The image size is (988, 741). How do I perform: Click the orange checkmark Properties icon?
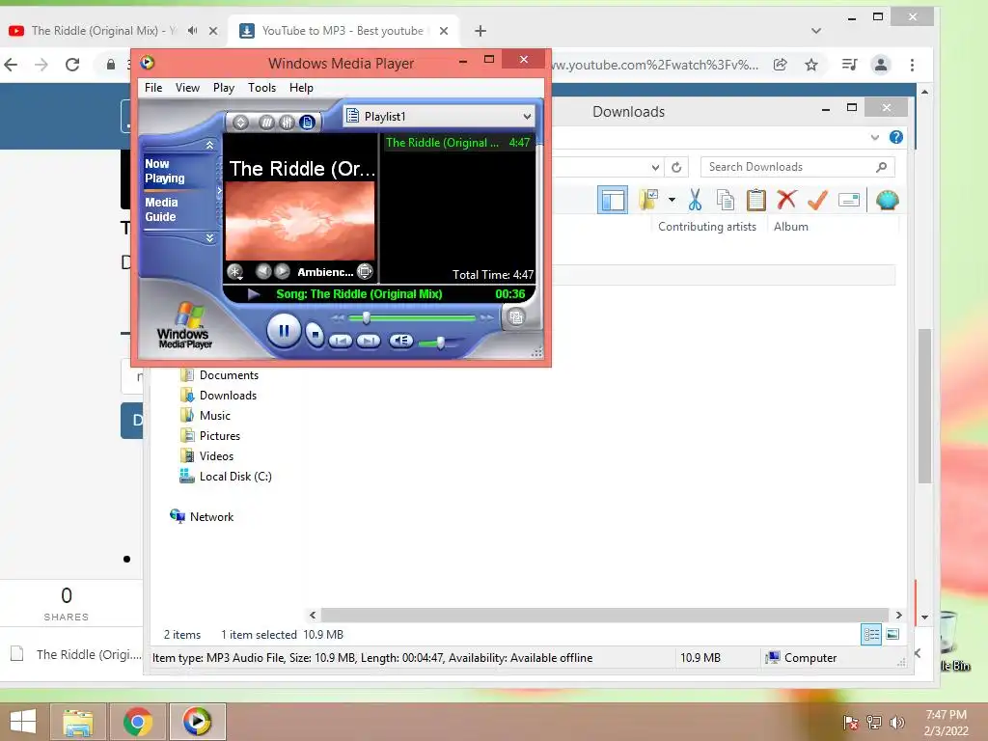[x=817, y=200]
